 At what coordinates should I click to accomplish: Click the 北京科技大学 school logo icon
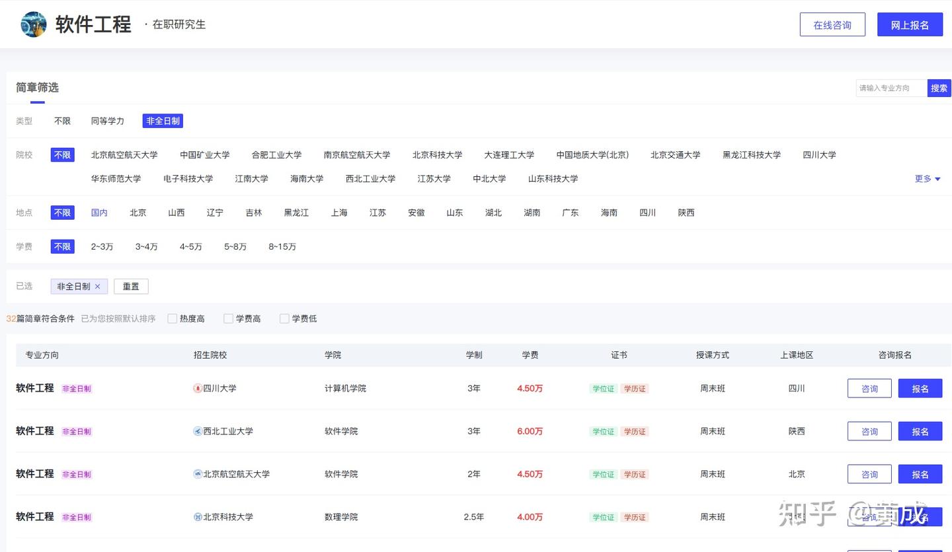[x=197, y=517]
